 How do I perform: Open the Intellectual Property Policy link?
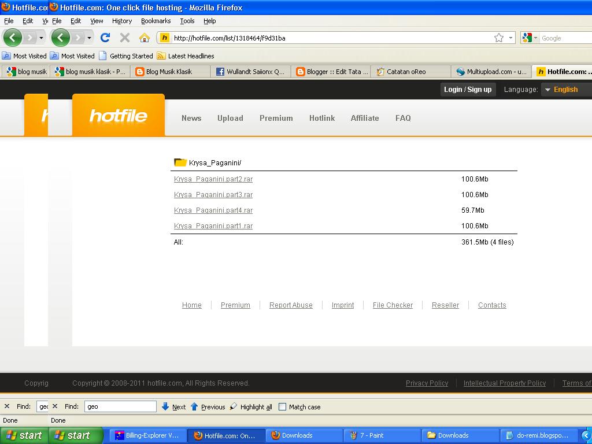(505, 383)
